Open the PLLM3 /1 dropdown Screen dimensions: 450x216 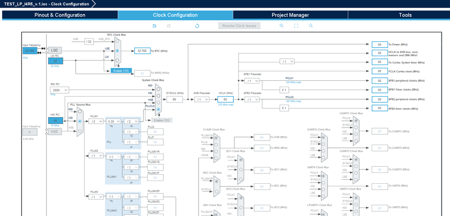click(x=96, y=197)
